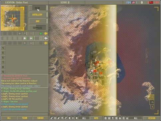Image resolution: width=161 pixels, height=121 pixels.
Task: Toggle the KITS filter button
Action: pos(96,118)
